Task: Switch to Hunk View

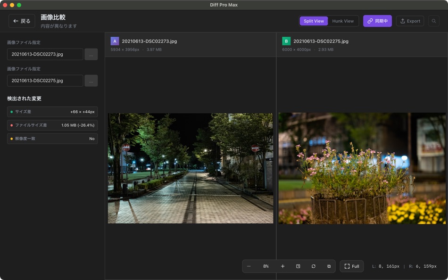Action: [343, 21]
